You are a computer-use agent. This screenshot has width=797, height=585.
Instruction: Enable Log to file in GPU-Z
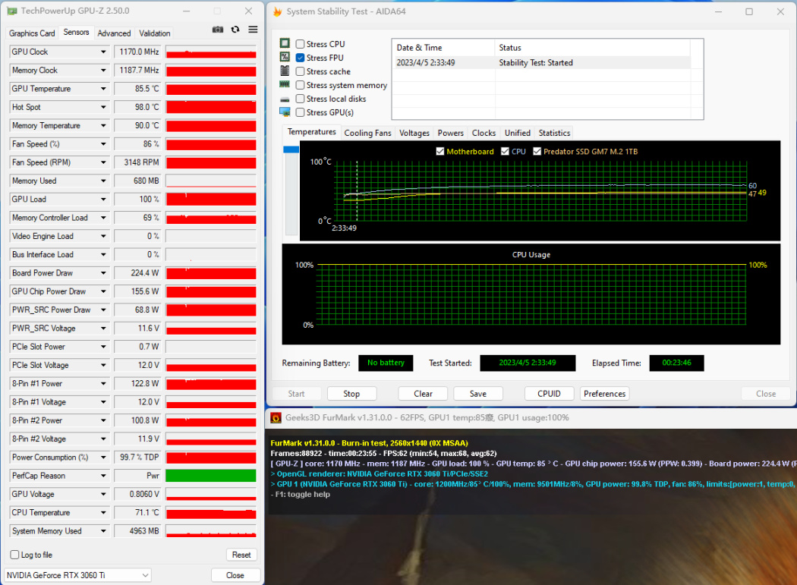pos(14,555)
